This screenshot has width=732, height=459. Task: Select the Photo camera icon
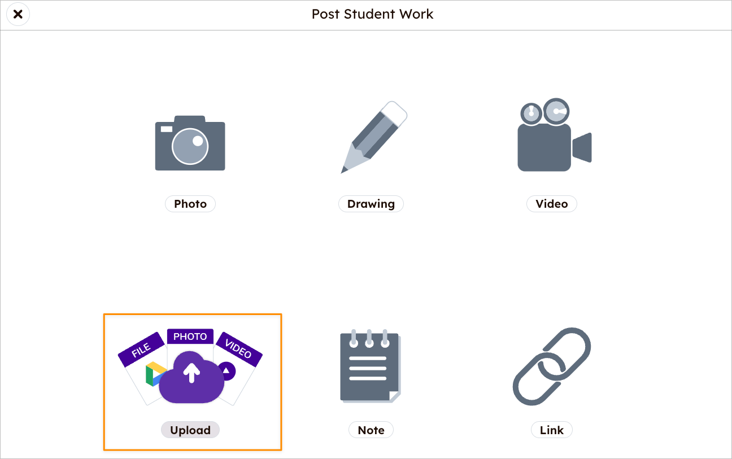coord(190,142)
